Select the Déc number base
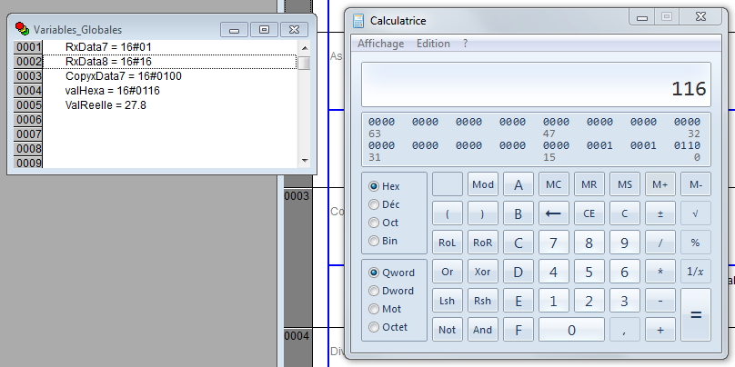735x367 pixels. point(374,204)
